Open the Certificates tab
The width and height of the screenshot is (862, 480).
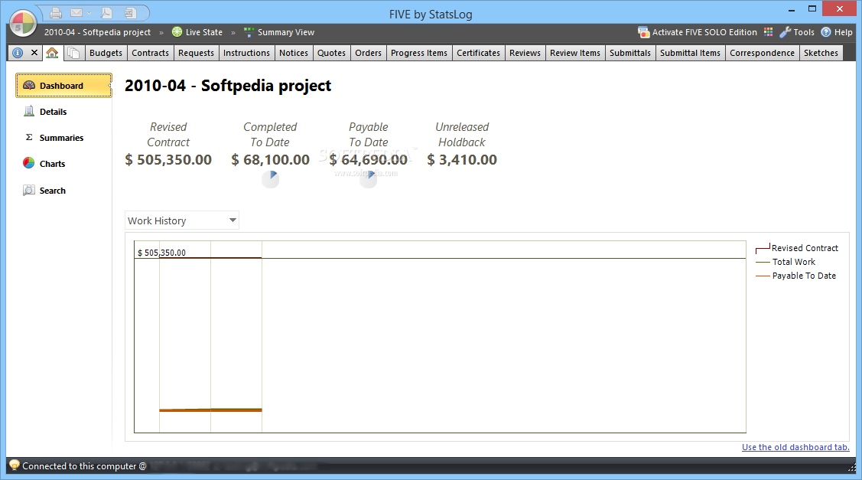point(478,53)
